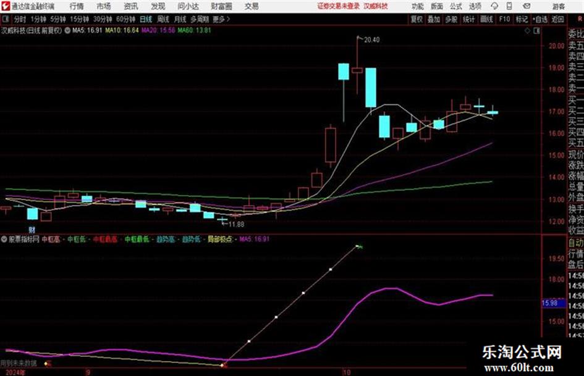Click the 11.88 low price label

(x=236, y=224)
